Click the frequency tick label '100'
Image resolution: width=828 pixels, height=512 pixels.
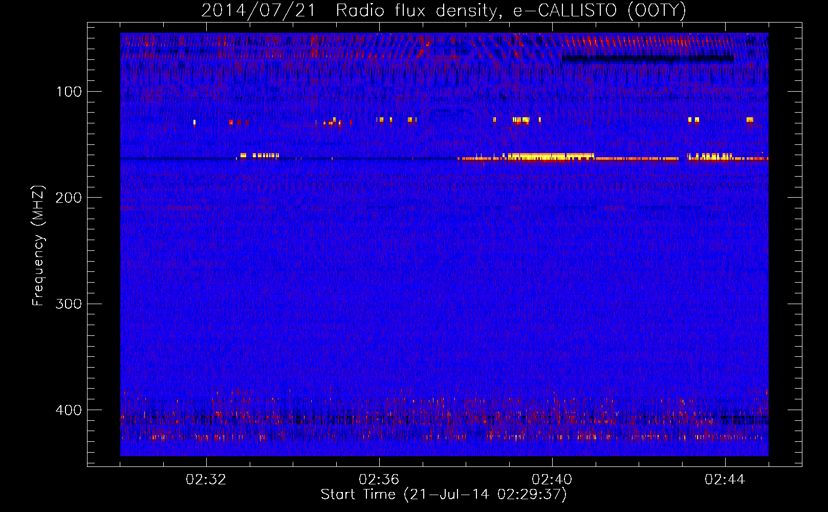[x=69, y=92]
